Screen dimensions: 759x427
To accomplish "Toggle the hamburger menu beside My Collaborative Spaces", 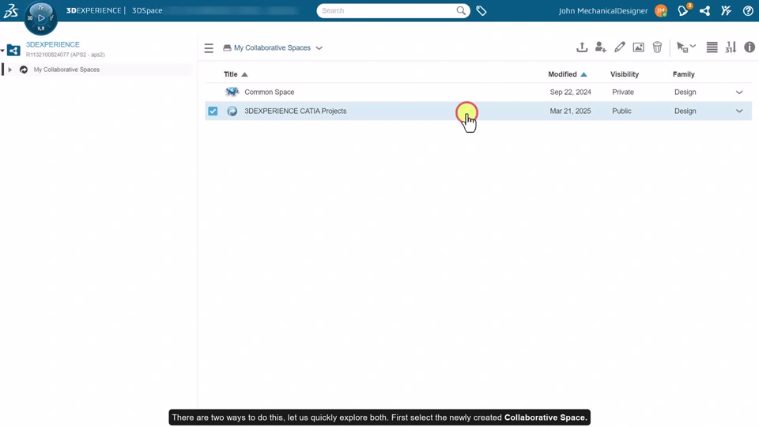I will (x=209, y=48).
